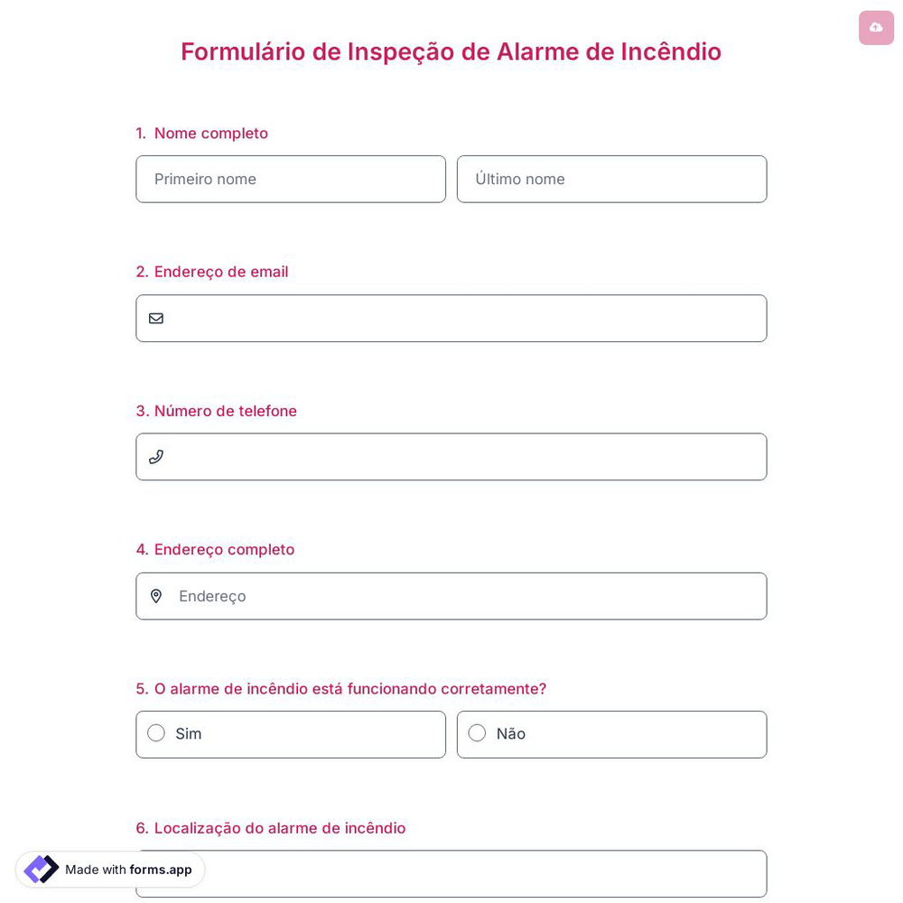
Task: Click the Sim answer box
Action: [291, 734]
